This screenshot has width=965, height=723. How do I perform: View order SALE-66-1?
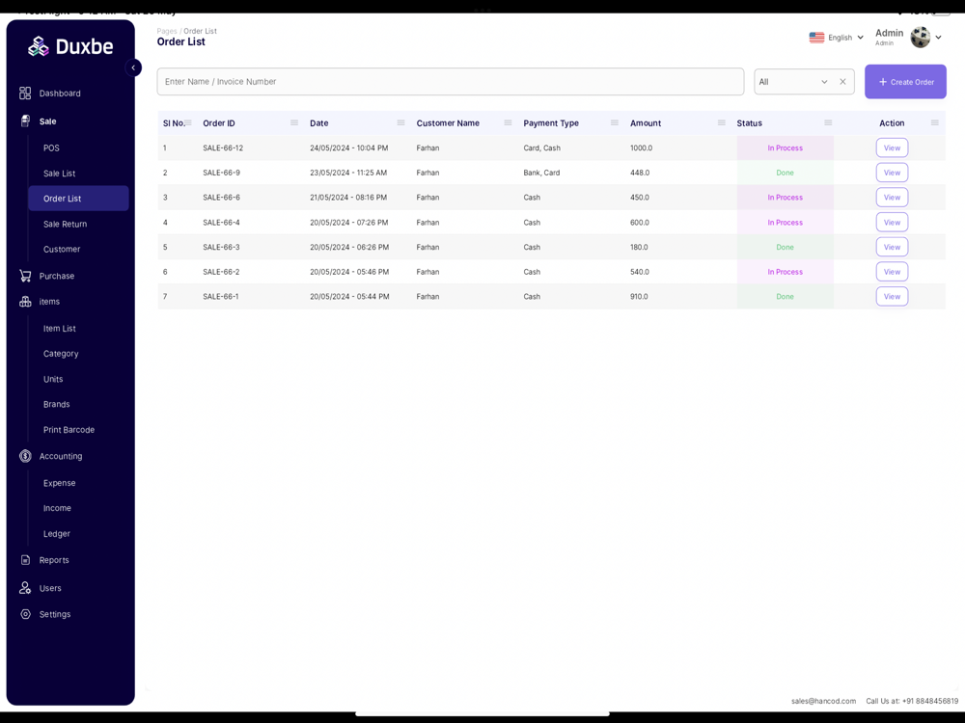892,296
